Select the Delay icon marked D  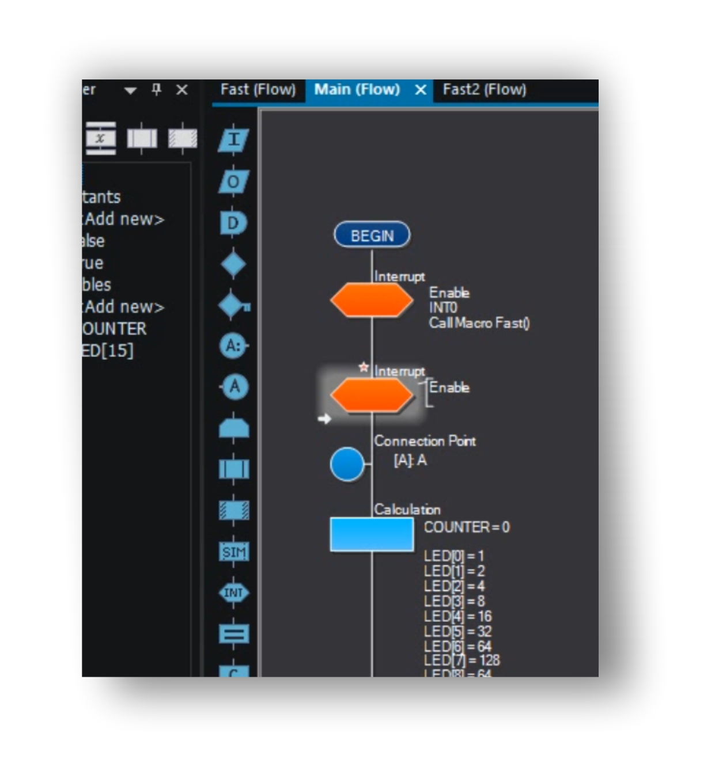(x=233, y=223)
